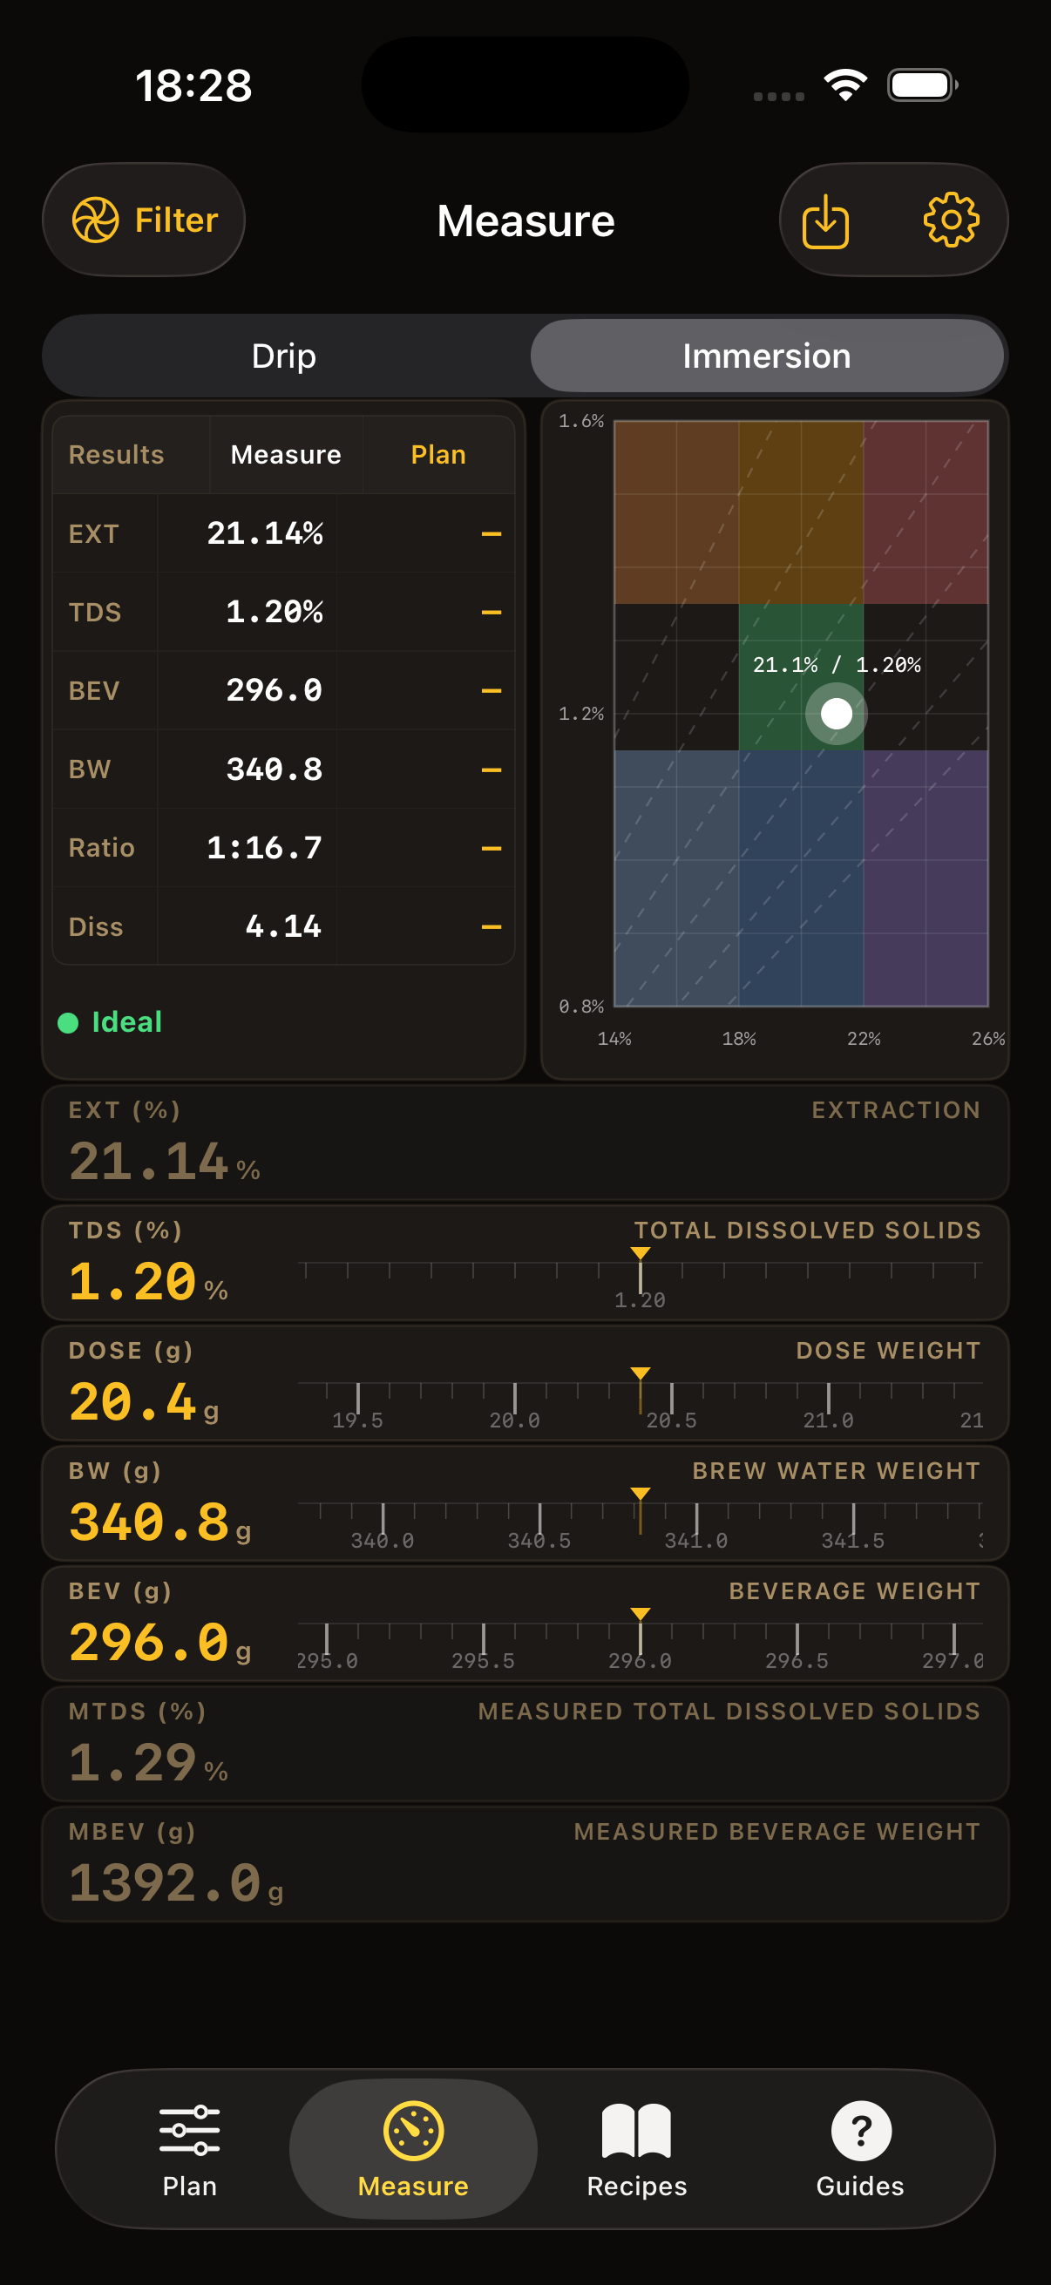1051x2285 pixels.
Task: Select the Measure column in results table
Action: (285, 454)
